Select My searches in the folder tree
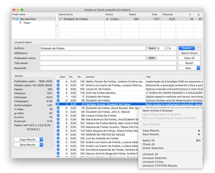Screen dimensions: 215x173 28,19
